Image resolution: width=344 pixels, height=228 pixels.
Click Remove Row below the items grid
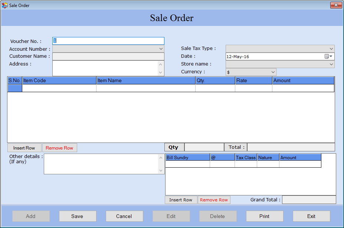click(x=59, y=148)
